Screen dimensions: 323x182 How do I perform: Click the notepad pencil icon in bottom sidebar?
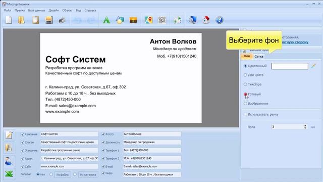click(9, 135)
